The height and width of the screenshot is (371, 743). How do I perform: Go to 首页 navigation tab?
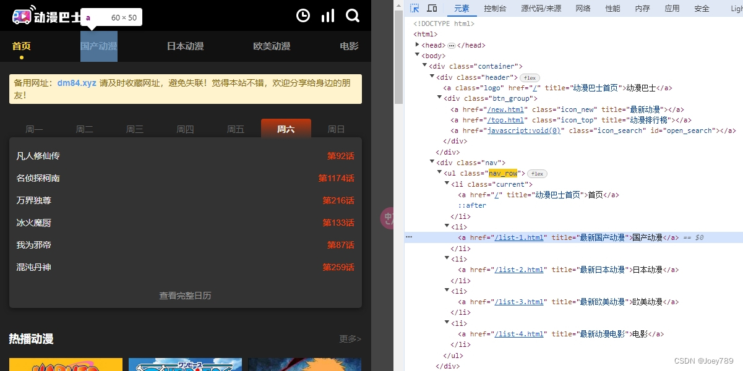coord(22,46)
